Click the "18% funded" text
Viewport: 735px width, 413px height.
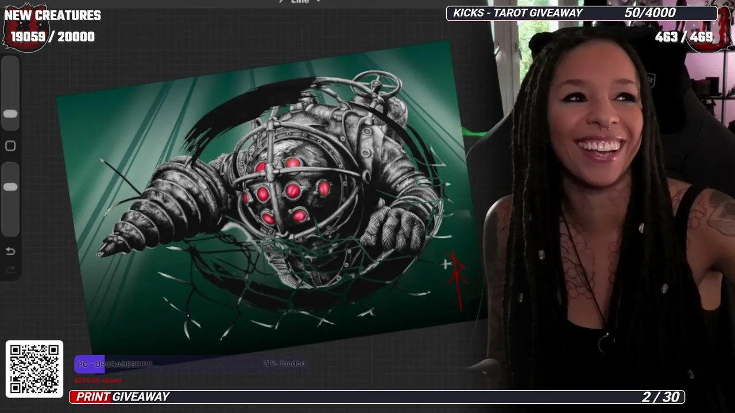point(284,364)
